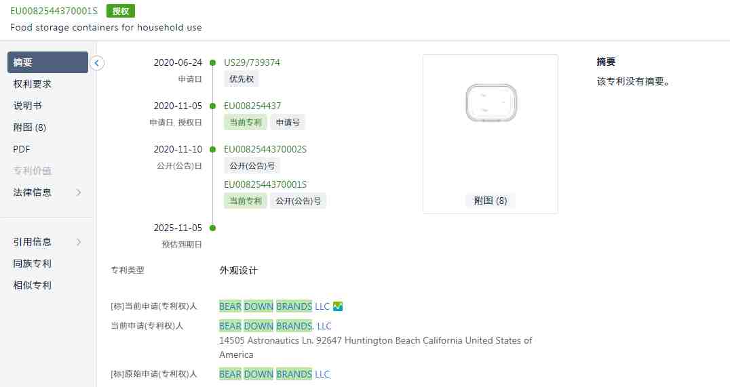Open current assignee BEAR DOWN BRANDS, LLC link
Image resolution: width=730 pixels, height=387 pixels.
pyautogui.click(x=275, y=326)
